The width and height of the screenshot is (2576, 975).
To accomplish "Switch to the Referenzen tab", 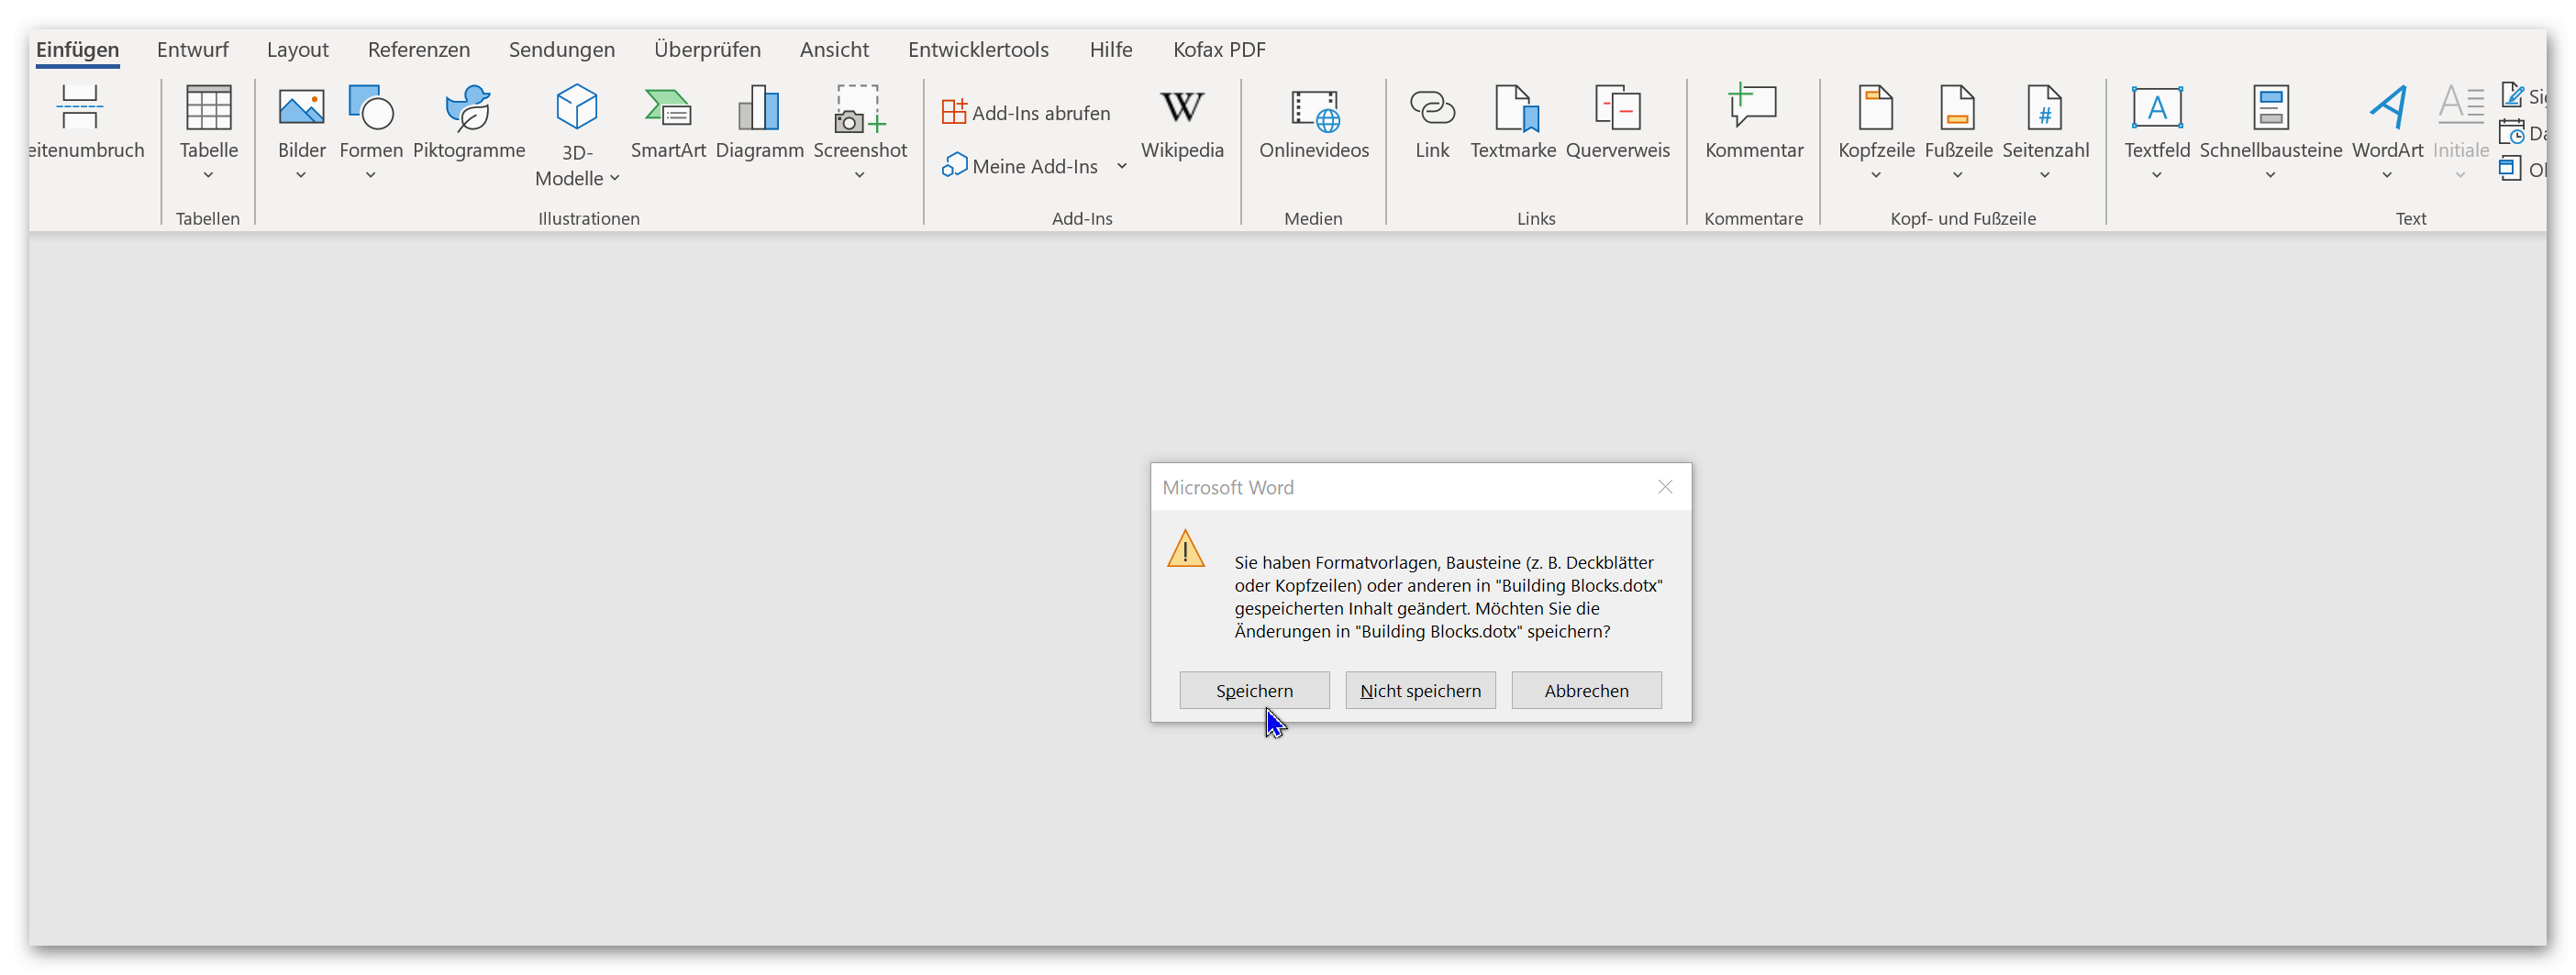I will 419,49.
